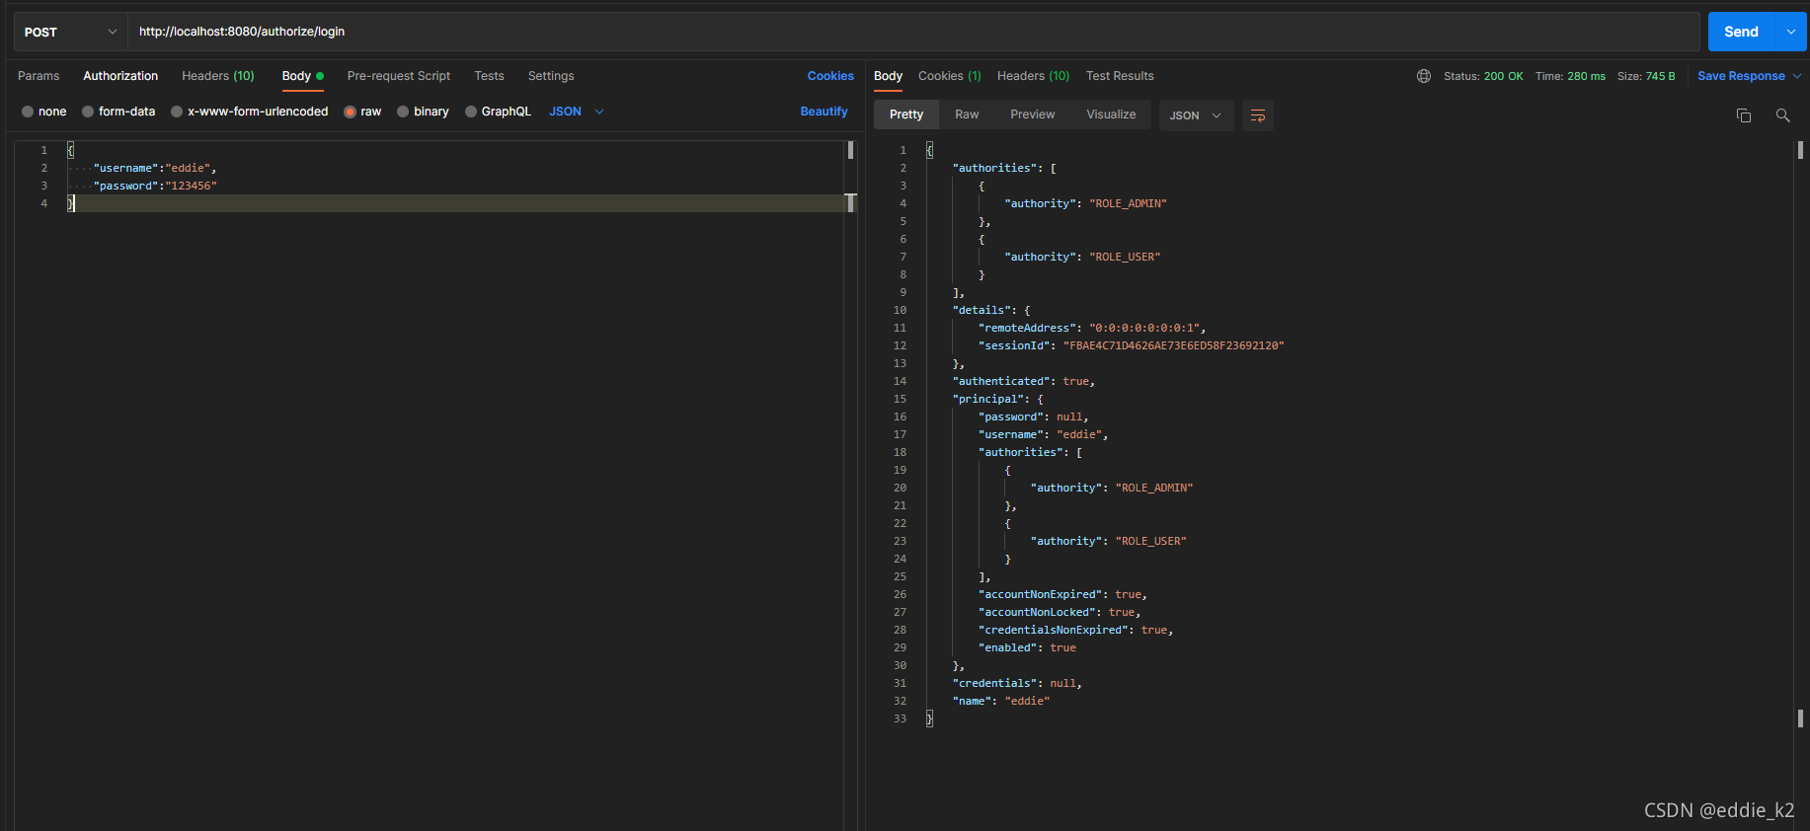Click the "credentials": null line
1810x831 pixels.
tap(1017, 683)
